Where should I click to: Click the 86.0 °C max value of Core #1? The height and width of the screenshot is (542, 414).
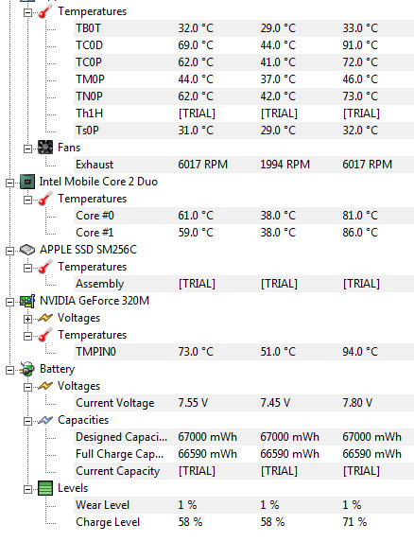[x=360, y=233]
